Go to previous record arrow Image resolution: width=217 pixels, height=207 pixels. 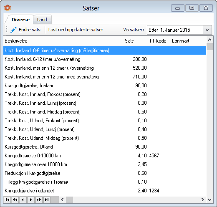pos(23,200)
